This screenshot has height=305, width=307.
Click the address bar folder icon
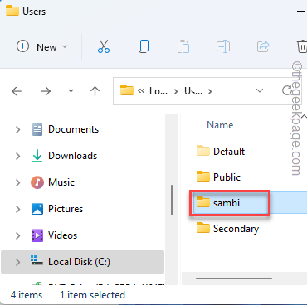click(x=127, y=90)
